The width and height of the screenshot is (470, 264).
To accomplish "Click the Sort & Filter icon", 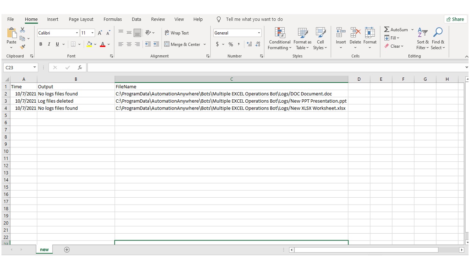I will click(x=423, y=33).
